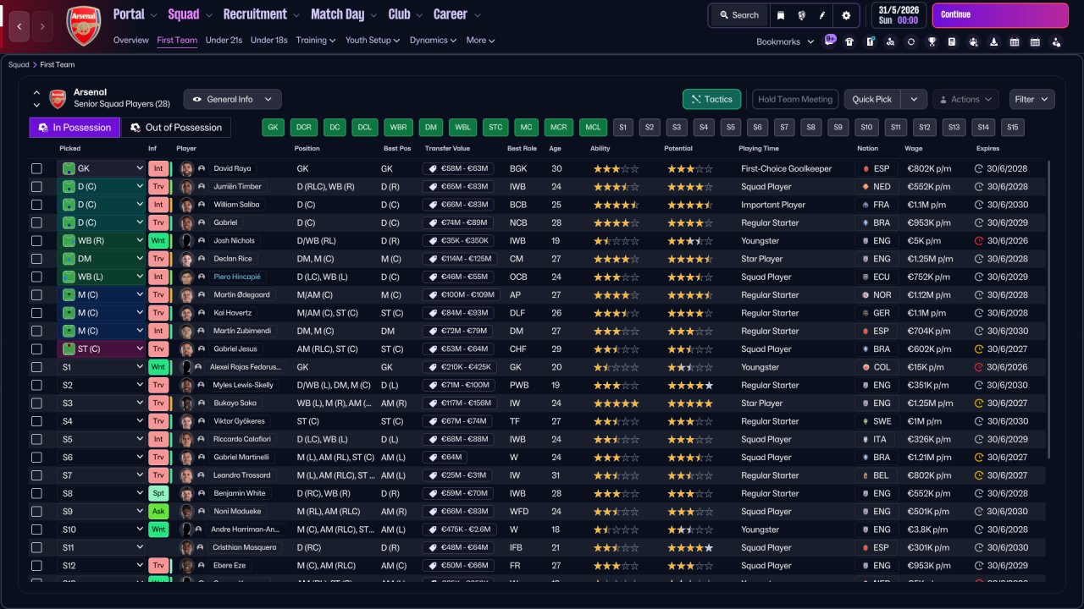Image resolution: width=1084 pixels, height=609 pixels.
Task: Check the box for Declan Rice
Action: tap(36, 259)
